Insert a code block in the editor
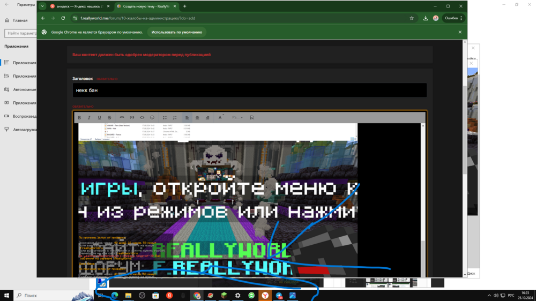The height and width of the screenshot is (301, 536). (142, 117)
